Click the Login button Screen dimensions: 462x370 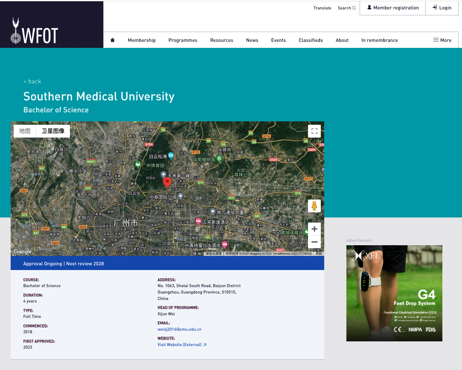442,8
